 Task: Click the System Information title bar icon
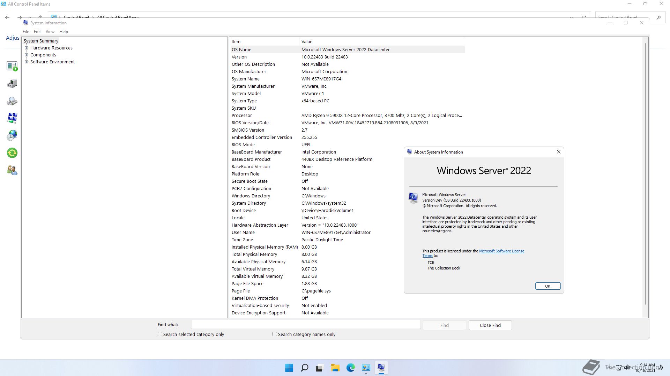[25, 23]
